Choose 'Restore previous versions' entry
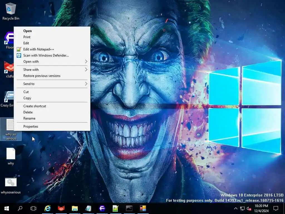Screen dimensions: 285x214 pos(52,76)
